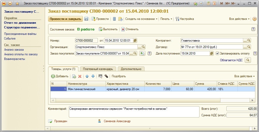The image size is (259, 132).
Task: Move row up with blue arrow
Action: click(x=87, y=76)
